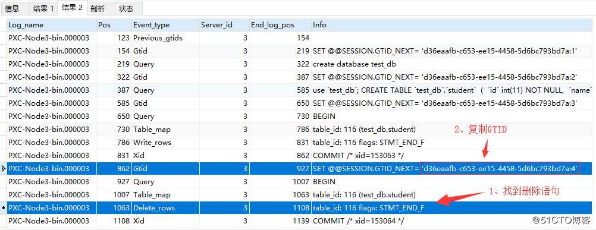The width and height of the screenshot is (596, 230).
Task: Click the Gtid event cell at Pos 154
Action: tap(165, 51)
